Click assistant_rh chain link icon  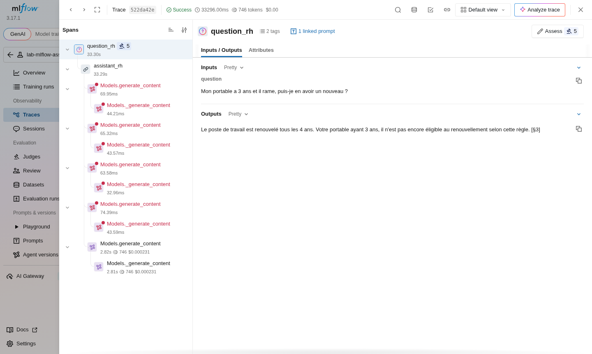(86, 69)
